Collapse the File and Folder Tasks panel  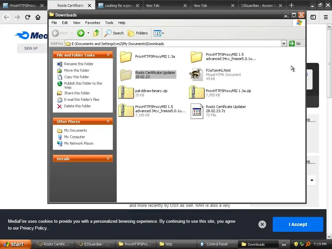(x=108, y=55)
